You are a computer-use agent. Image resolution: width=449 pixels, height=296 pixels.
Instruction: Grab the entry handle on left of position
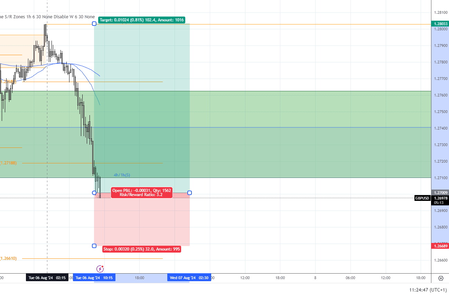[x=94, y=193]
